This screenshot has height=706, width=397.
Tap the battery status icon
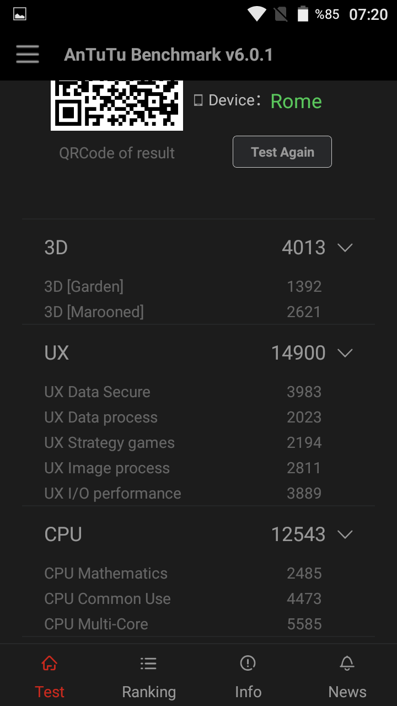pos(303,14)
